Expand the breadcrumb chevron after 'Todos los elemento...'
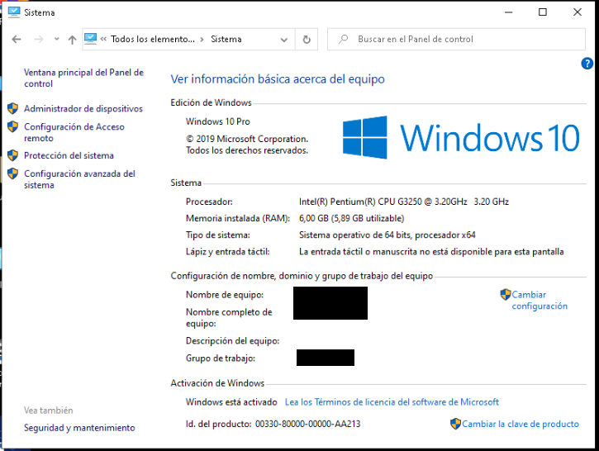This screenshot has width=599, height=451. [x=202, y=40]
